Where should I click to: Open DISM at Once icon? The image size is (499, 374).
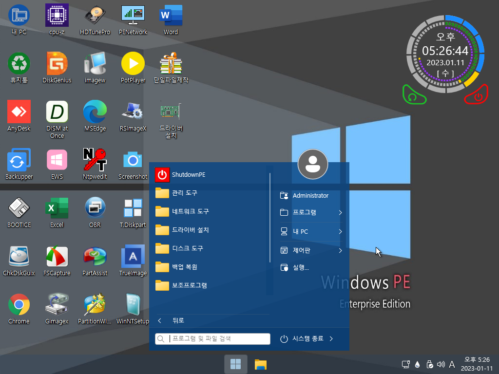[57, 120]
